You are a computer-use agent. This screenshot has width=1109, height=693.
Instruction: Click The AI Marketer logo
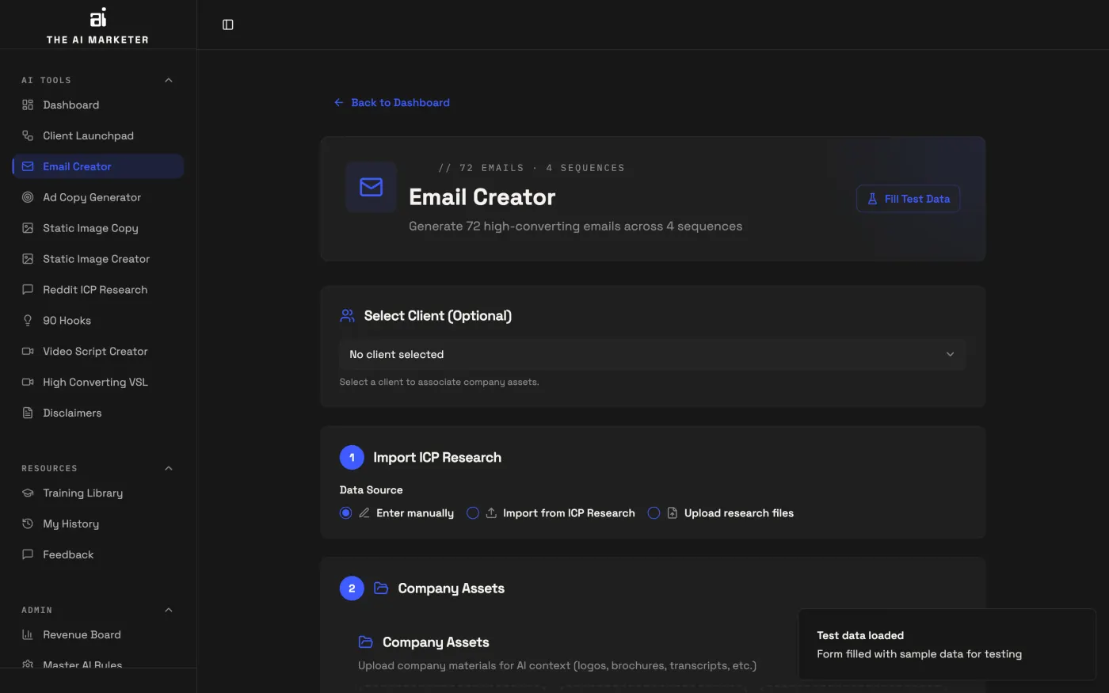click(x=97, y=26)
